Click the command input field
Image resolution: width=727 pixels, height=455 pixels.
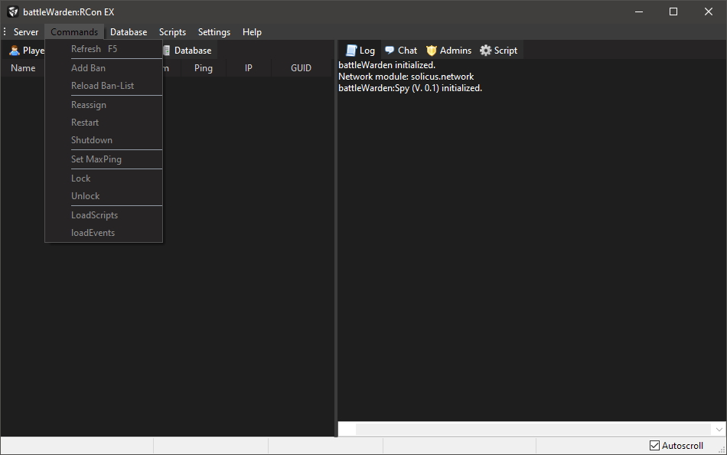click(x=533, y=429)
